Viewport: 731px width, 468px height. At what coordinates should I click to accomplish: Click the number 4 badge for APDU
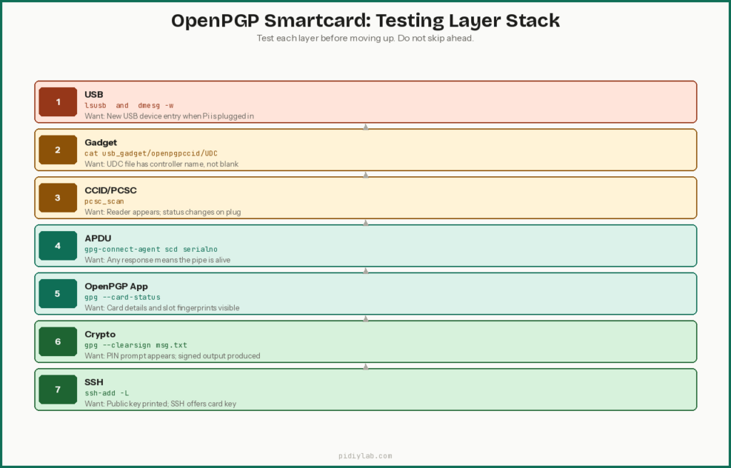(x=58, y=245)
